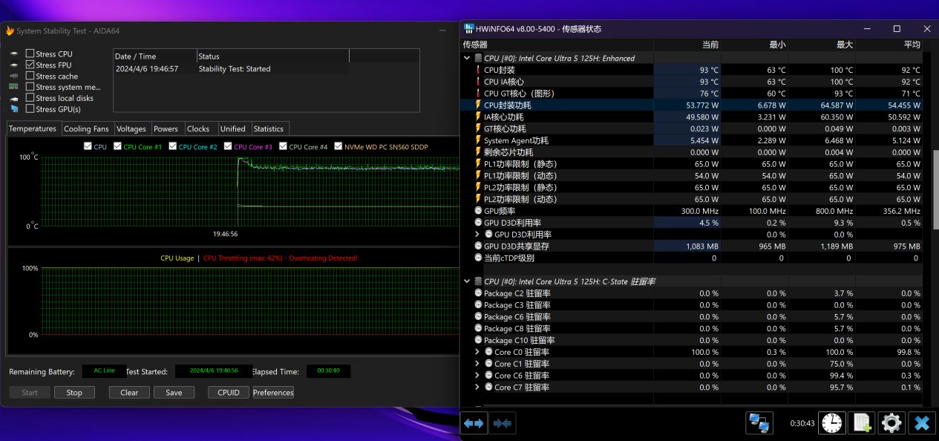Click the gauge icon beside Package C2 驻留率

coord(478,293)
